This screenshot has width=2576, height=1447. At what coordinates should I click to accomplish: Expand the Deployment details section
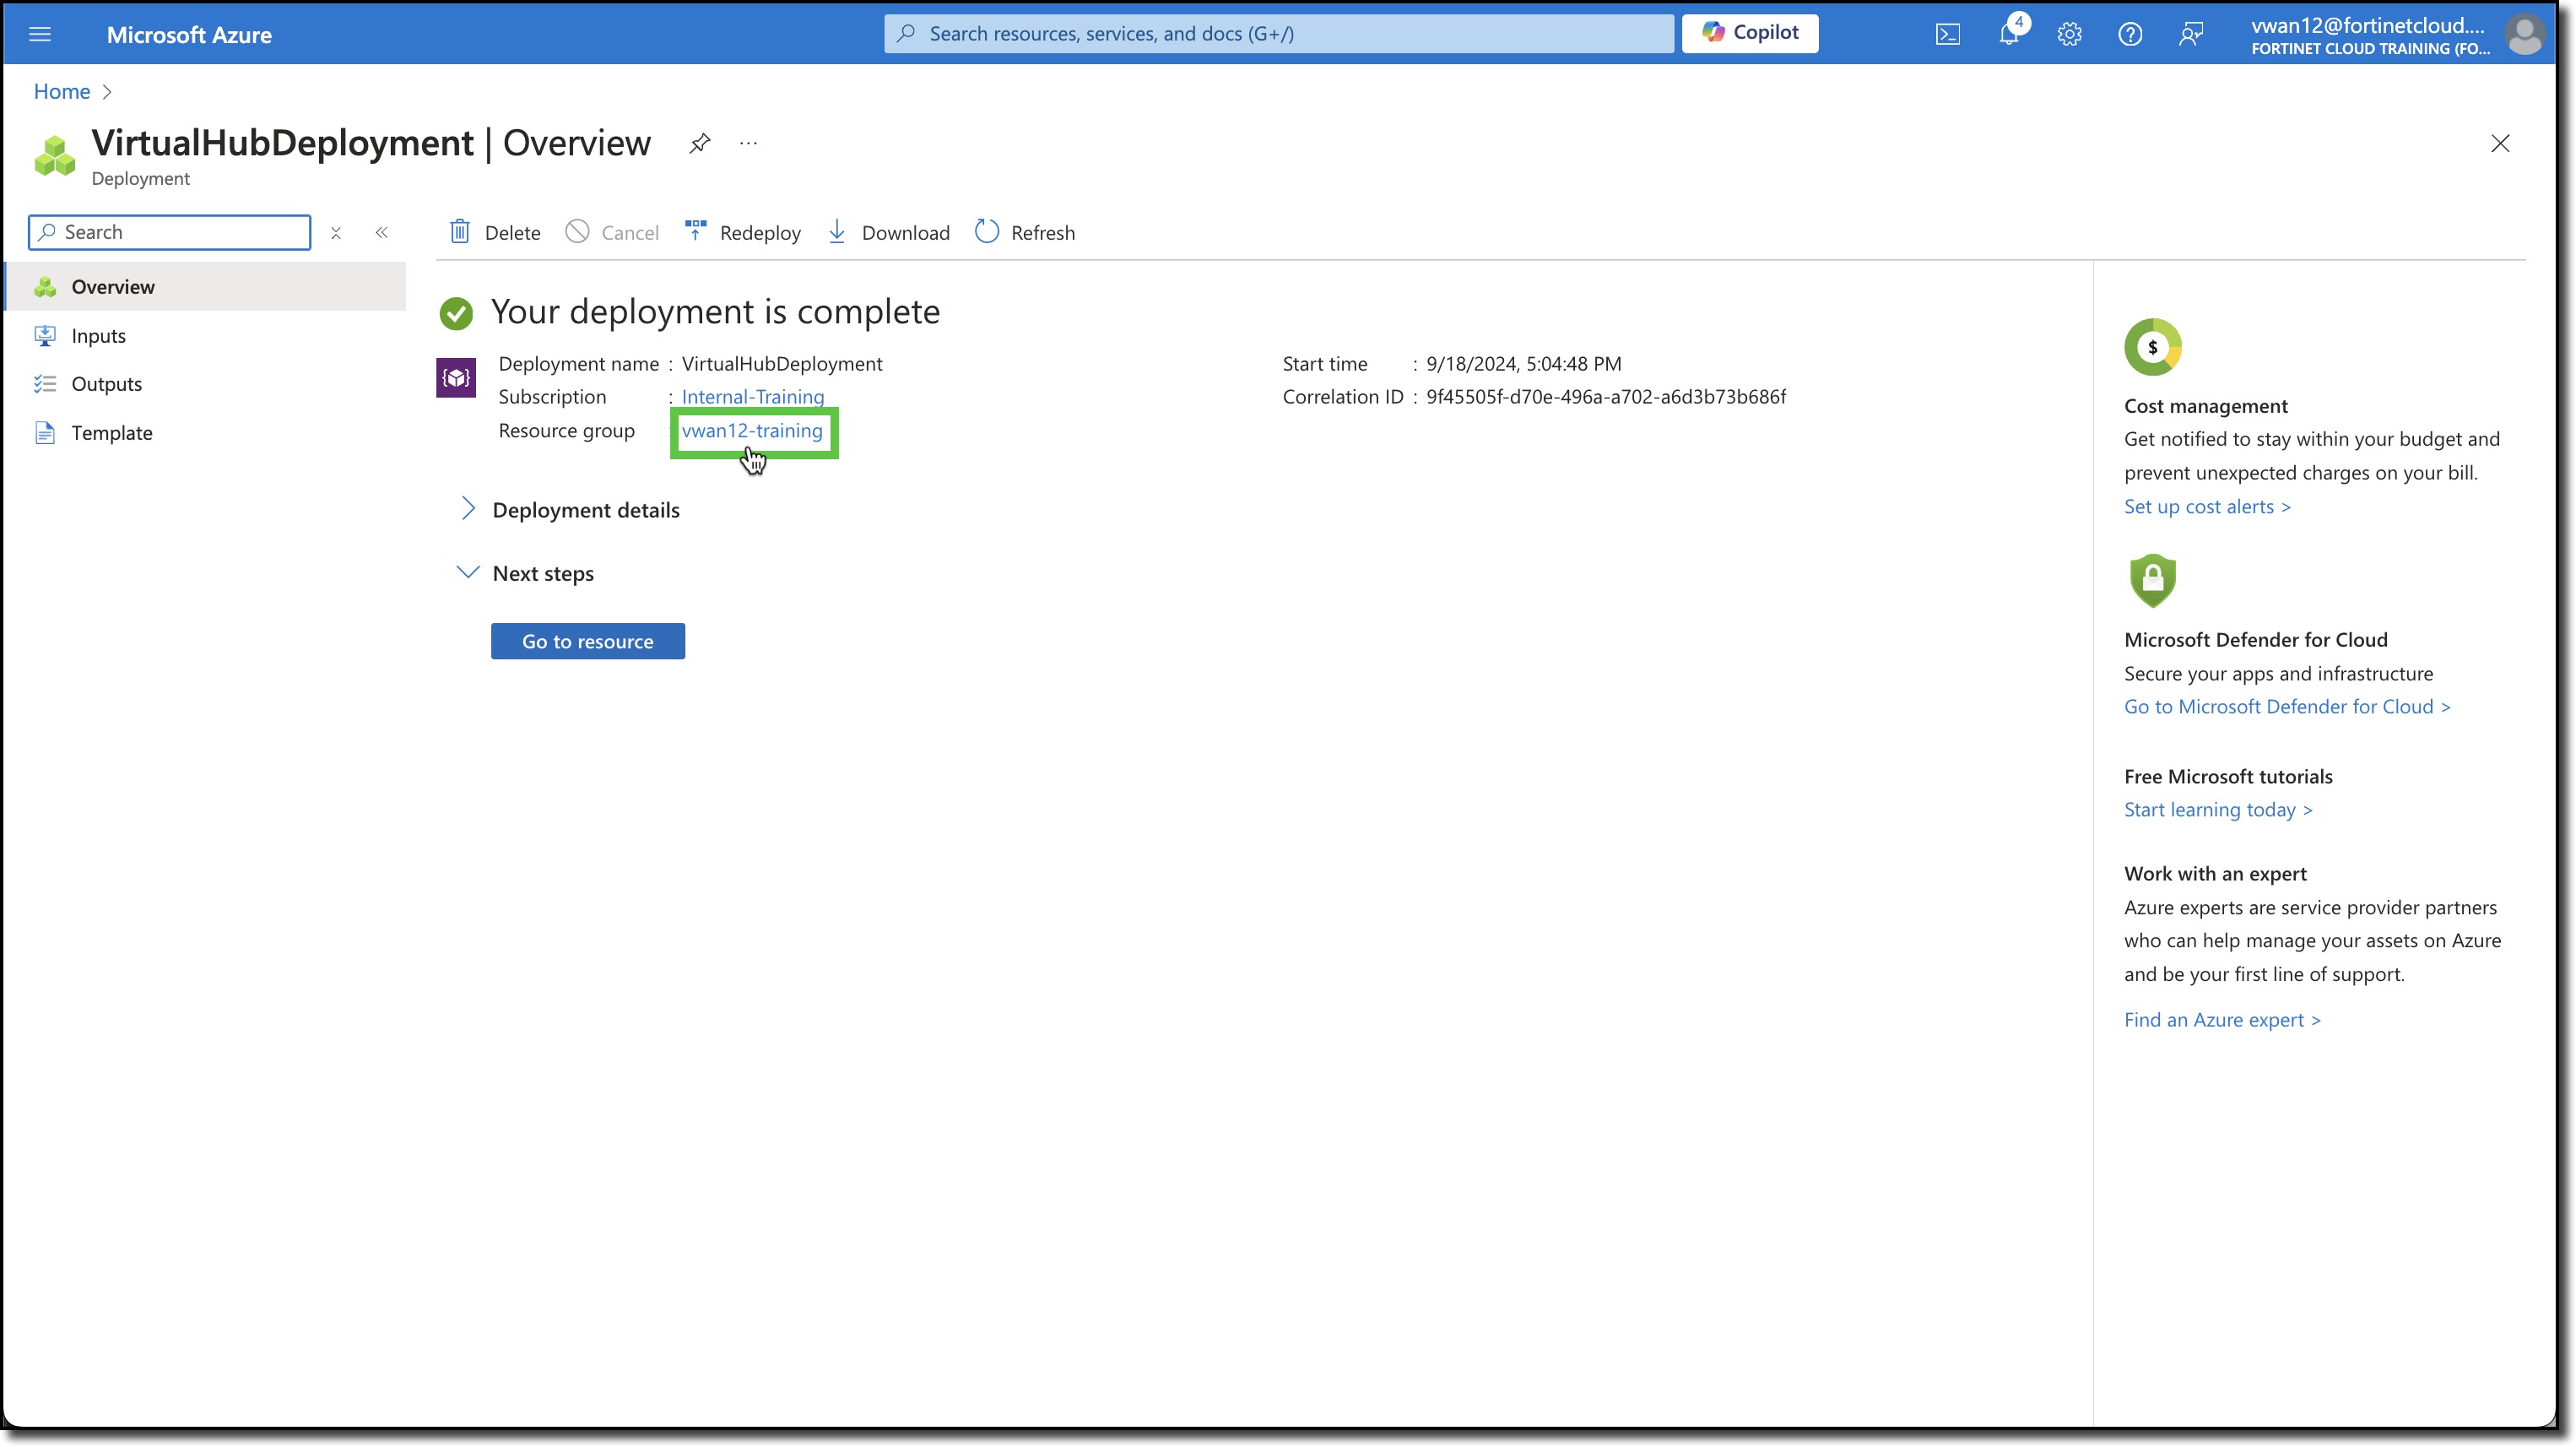(x=568, y=510)
